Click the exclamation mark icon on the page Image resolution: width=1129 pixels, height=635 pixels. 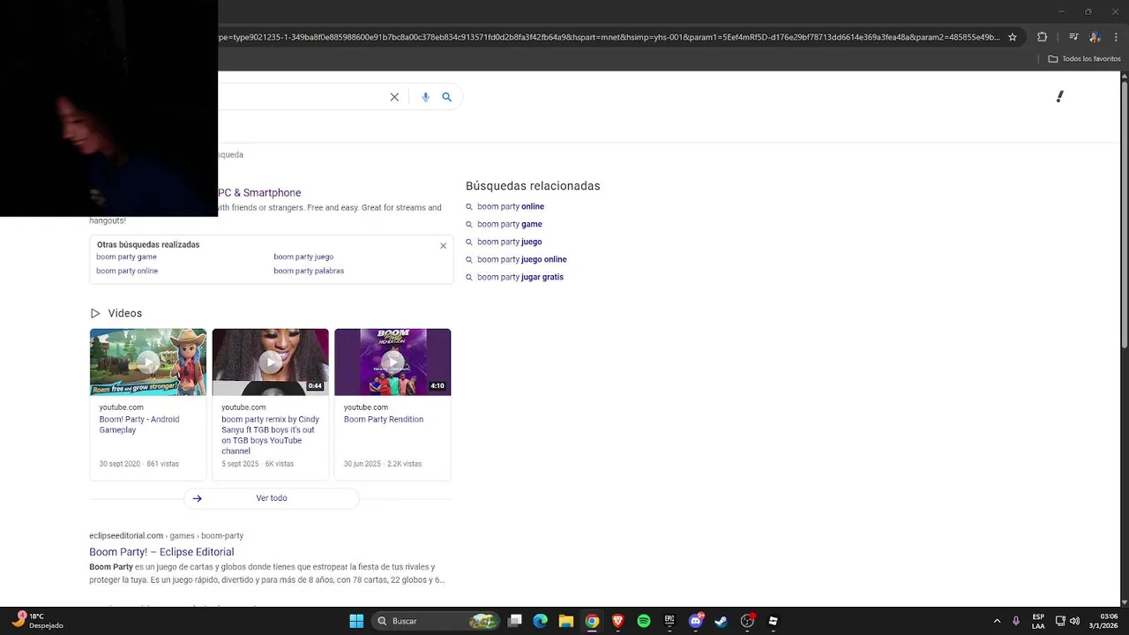click(1060, 96)
